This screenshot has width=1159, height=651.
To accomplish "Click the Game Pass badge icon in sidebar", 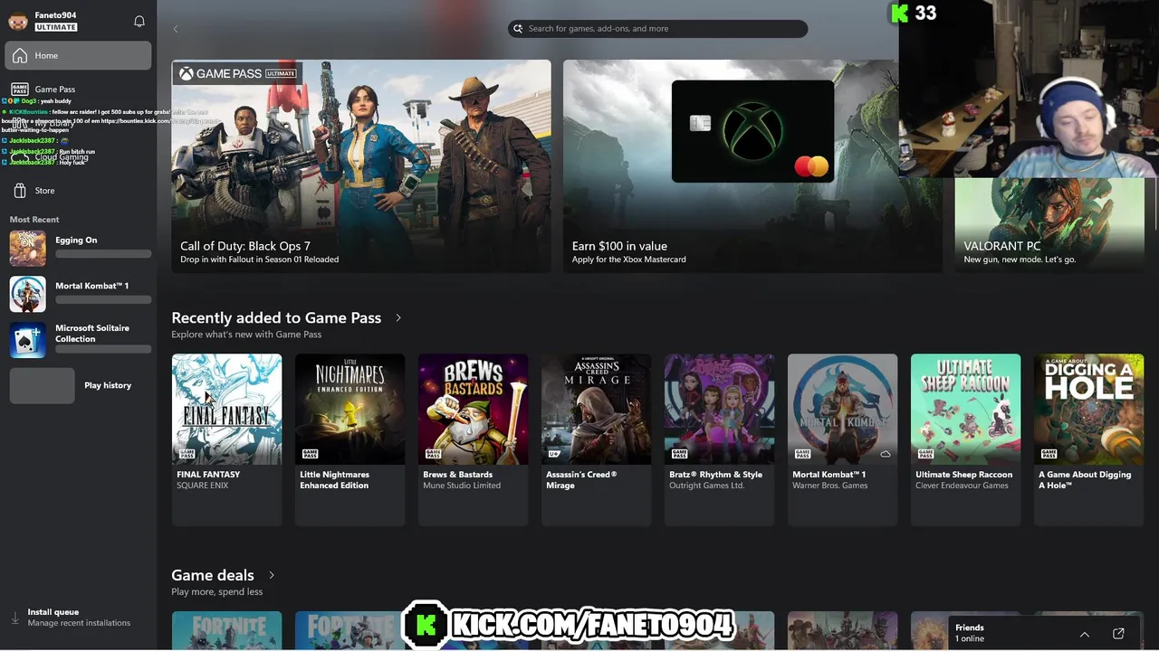I will coord(20,89).
